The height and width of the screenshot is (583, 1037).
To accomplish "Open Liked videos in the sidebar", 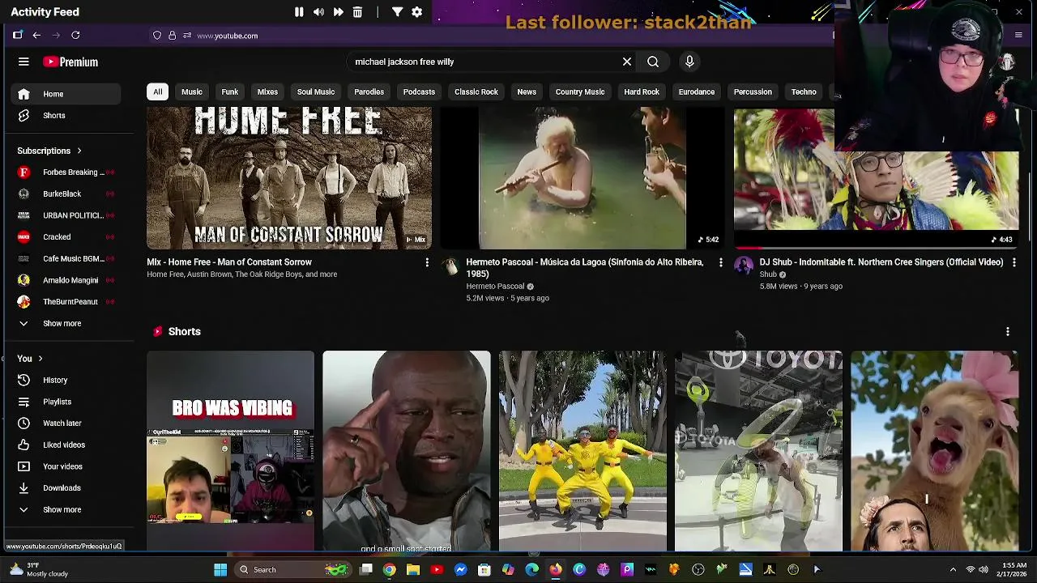I will click(65, 445).
